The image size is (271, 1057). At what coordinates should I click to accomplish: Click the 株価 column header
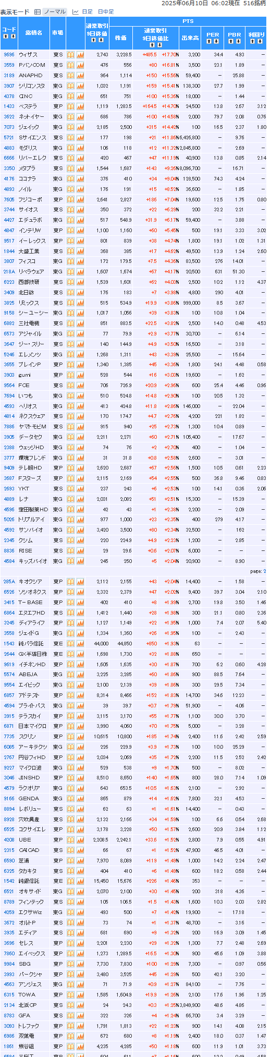pos(120,38)
